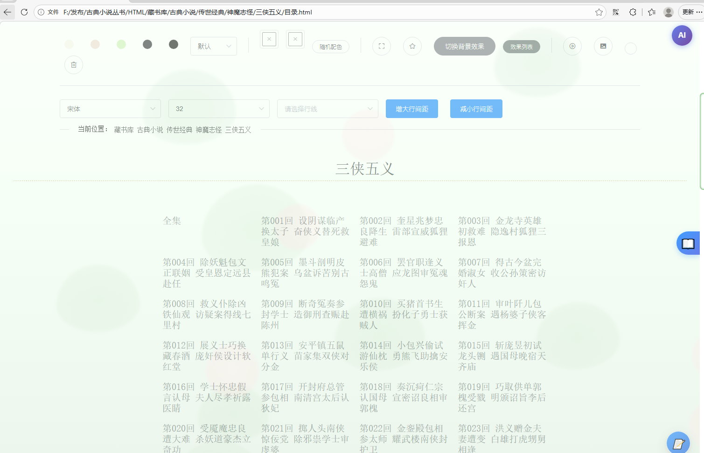Click the 更新 browser menu button
Viewport: 704px width, 453px height.
tap(691, 12)
